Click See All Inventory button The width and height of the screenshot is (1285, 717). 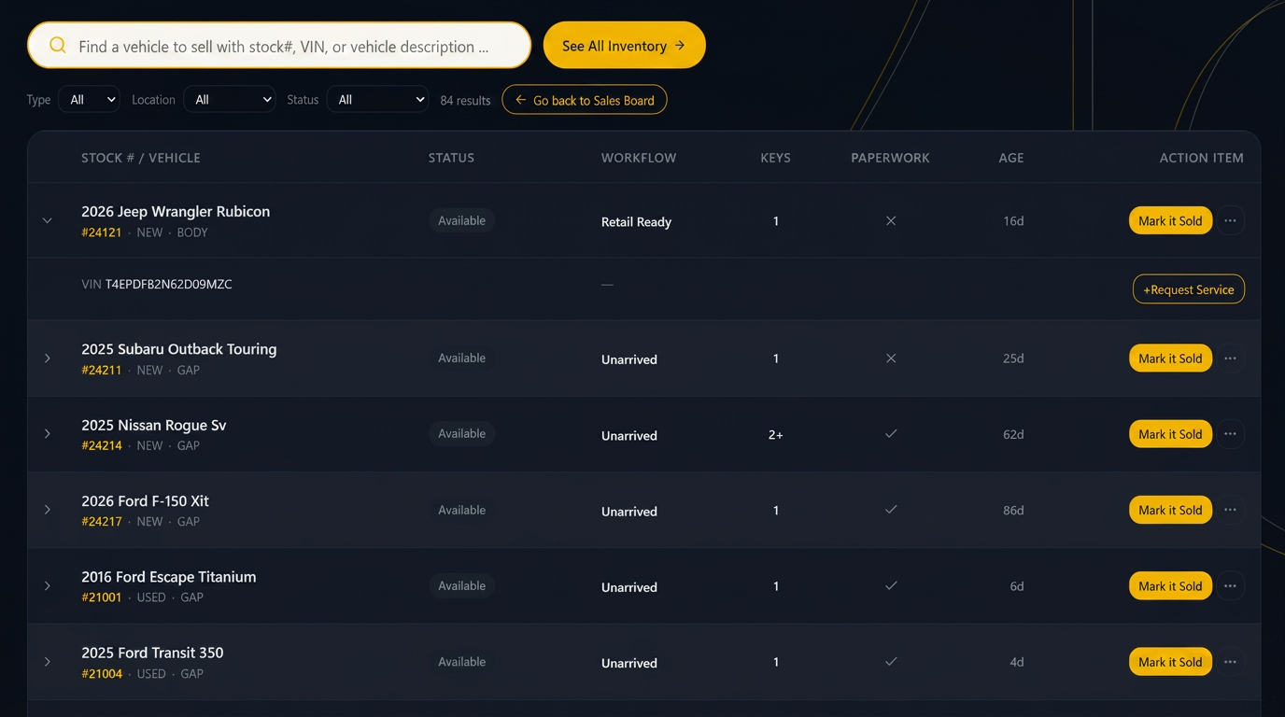(624, 46)
